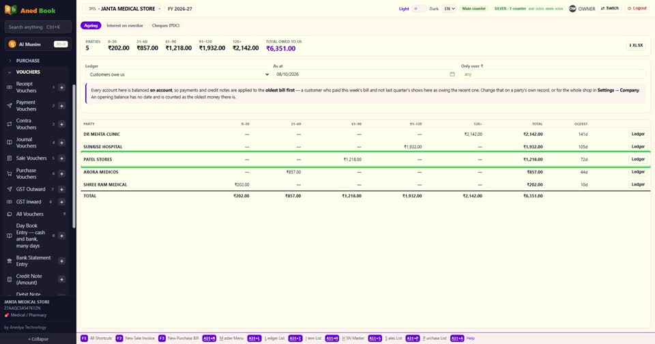
Task: Add Bank Statement Entry with plus
Action: 61,261
